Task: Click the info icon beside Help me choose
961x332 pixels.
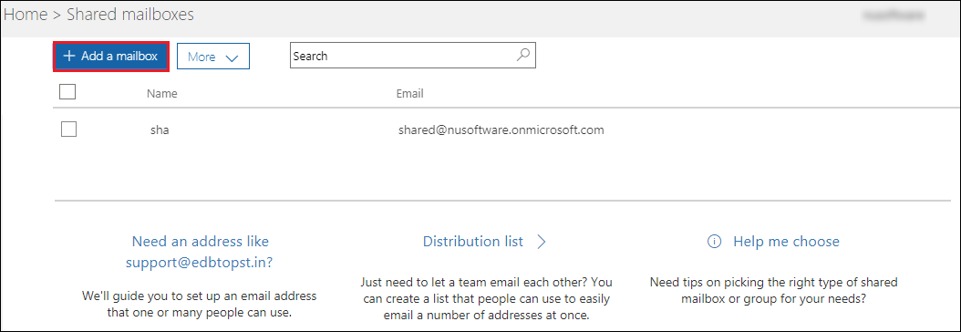Action: pyautogui.click(x=713, y=242)
